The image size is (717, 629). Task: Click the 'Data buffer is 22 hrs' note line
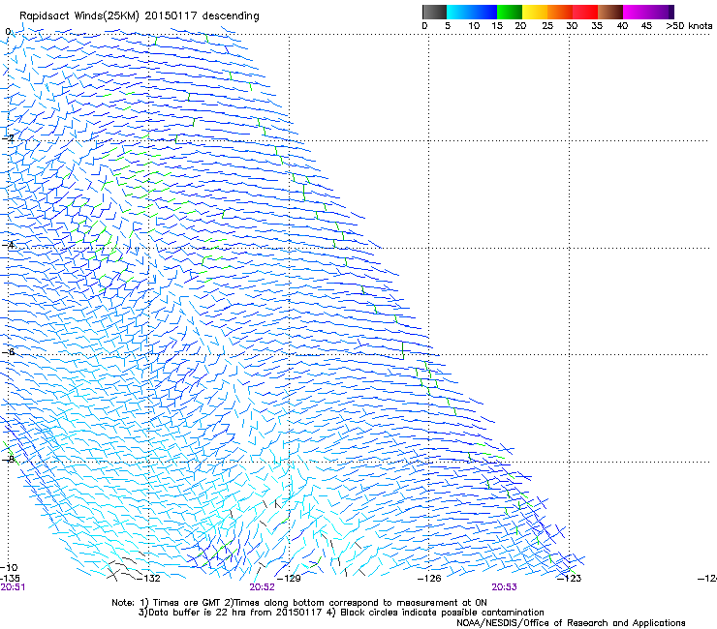point(341,613)
